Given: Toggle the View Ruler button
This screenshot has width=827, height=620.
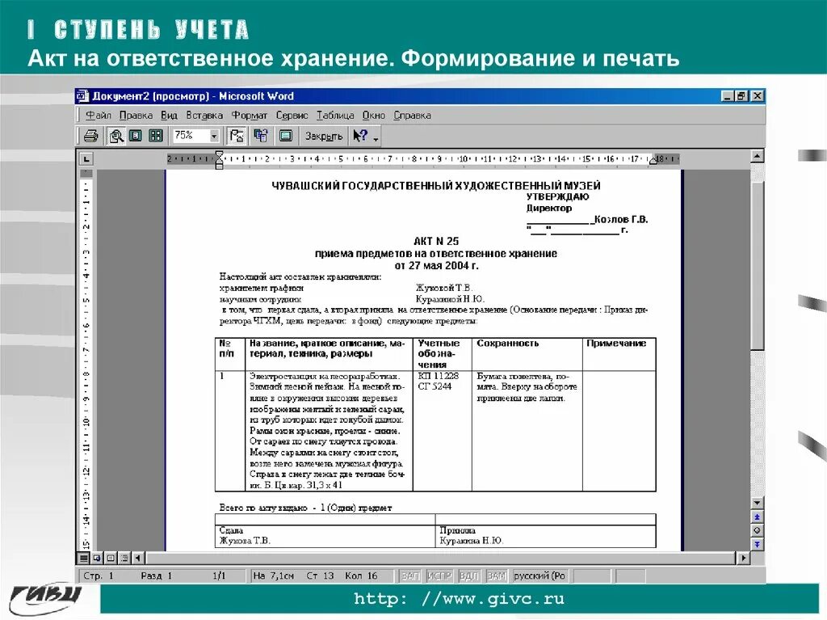Looking at the screenshot, I should tap(237, 137).
